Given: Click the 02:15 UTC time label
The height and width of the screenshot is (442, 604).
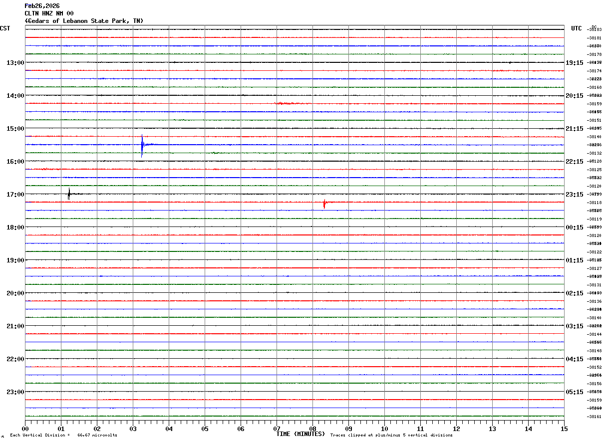Looking at the screenshot, I should coord(575,293).
